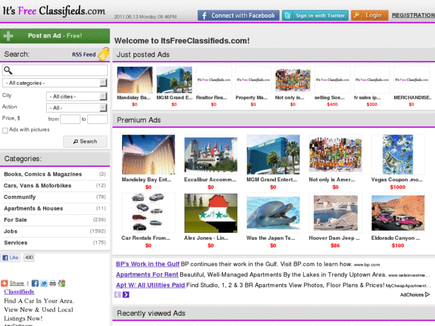The image size is (435, 326).
Task: Open the Eldorado Canyon premium ad image
Action: [398, 213]
